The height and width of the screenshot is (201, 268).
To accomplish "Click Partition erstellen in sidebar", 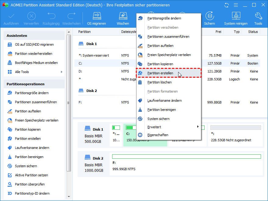I will pos(28,139).
